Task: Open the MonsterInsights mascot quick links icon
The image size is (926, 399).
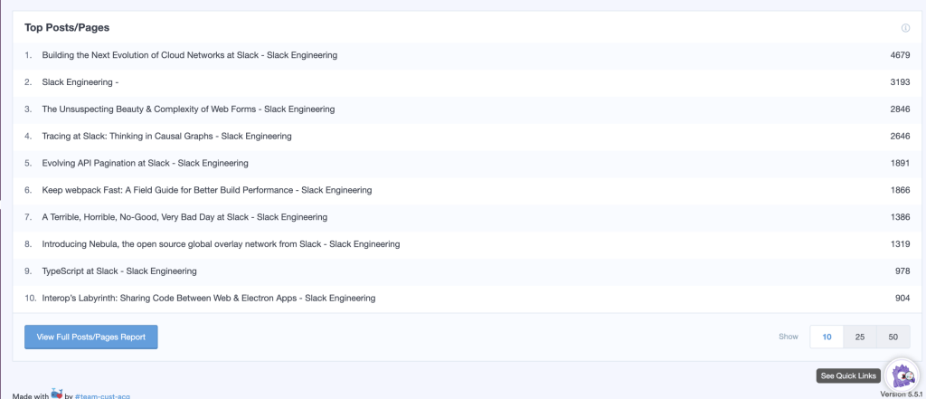Action: [902, 375]
